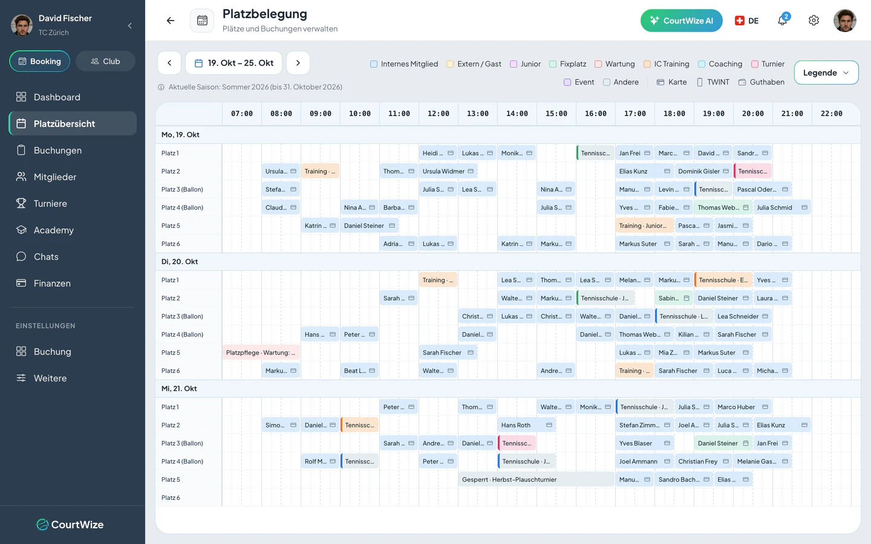
Task: Open user avatar in top right
Action: (845, 21)
